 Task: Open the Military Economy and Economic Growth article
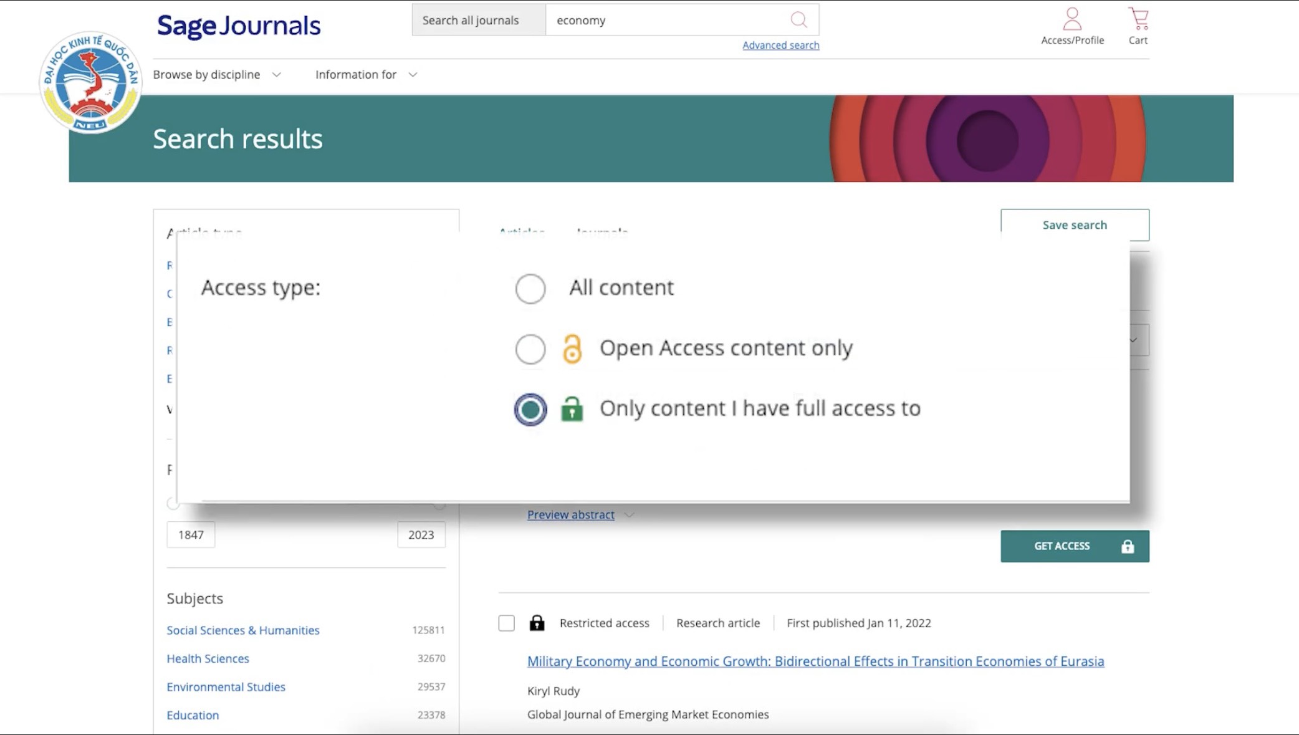point(815,661)
